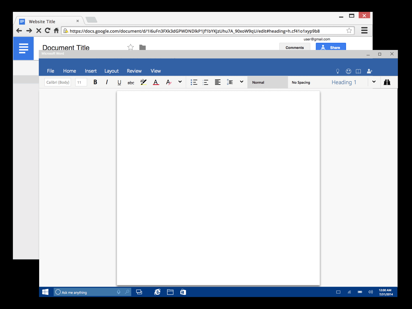This screenshot has width=412, height=309.
Task: Click the line spacing icon
Action: coord(230,82)
